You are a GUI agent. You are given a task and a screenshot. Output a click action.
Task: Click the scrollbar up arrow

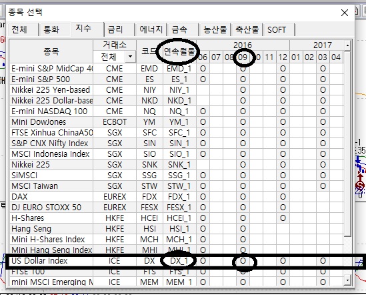[347, 45]
